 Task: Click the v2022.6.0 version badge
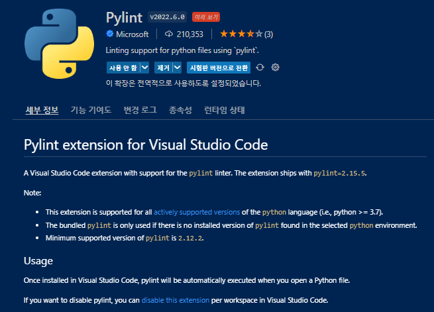pyautogui.click(x=167, y=17)
